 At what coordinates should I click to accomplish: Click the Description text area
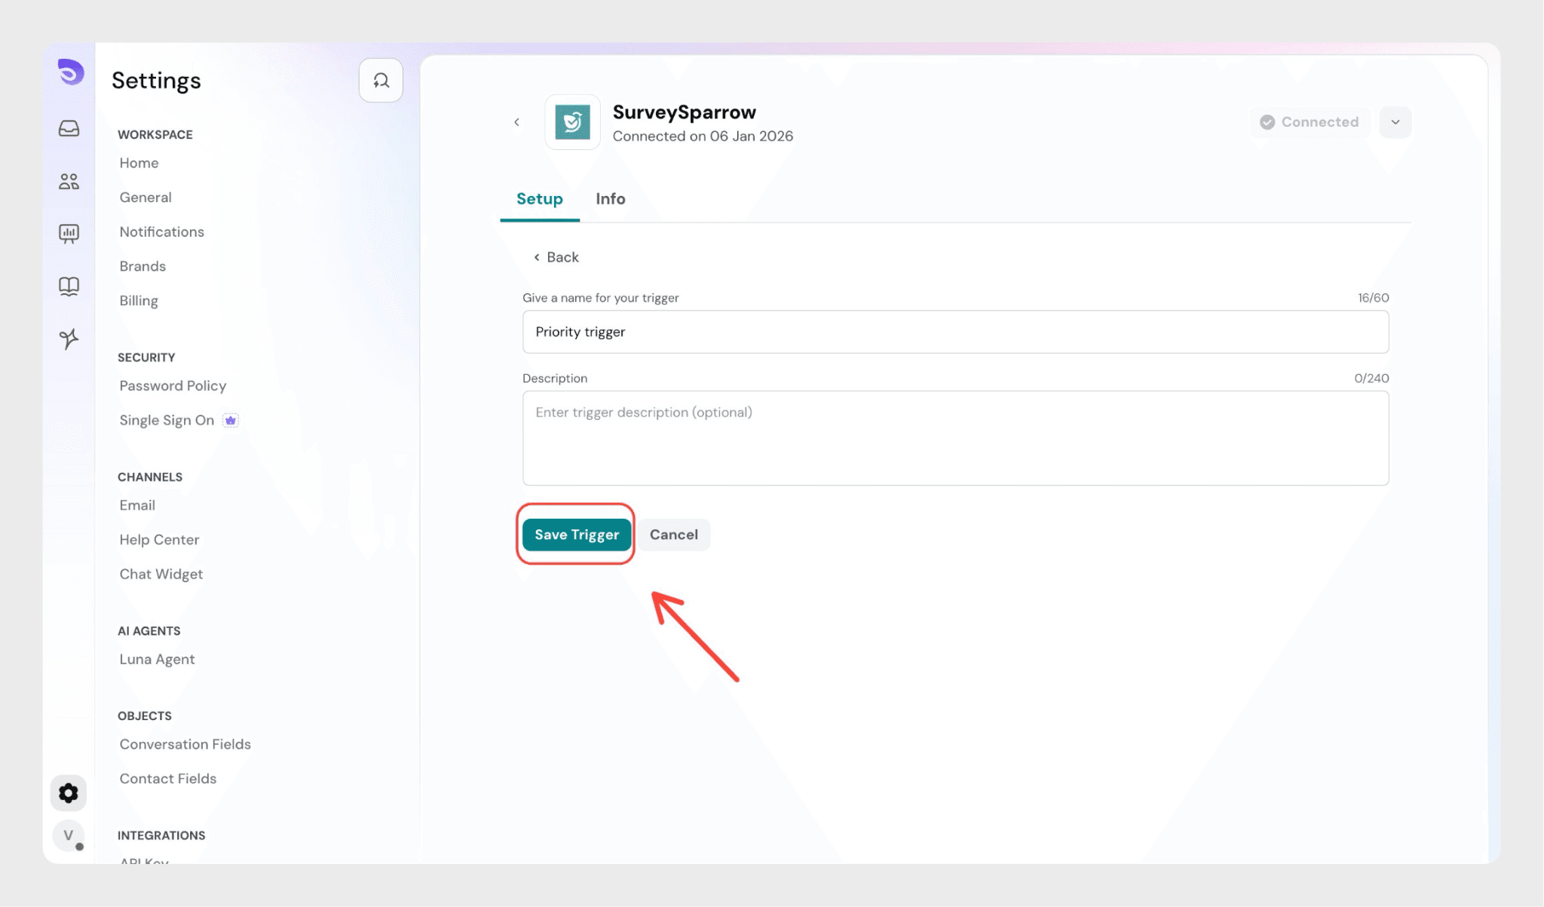954,437
